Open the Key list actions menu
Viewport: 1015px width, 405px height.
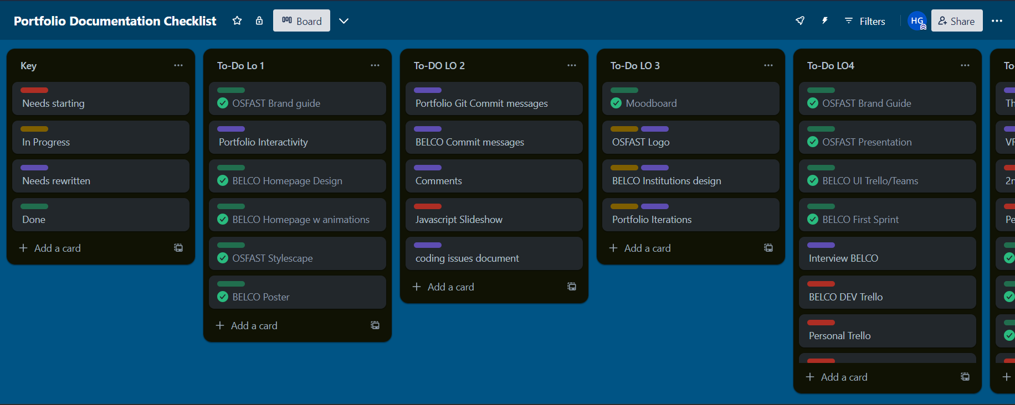tap(178, 65)
